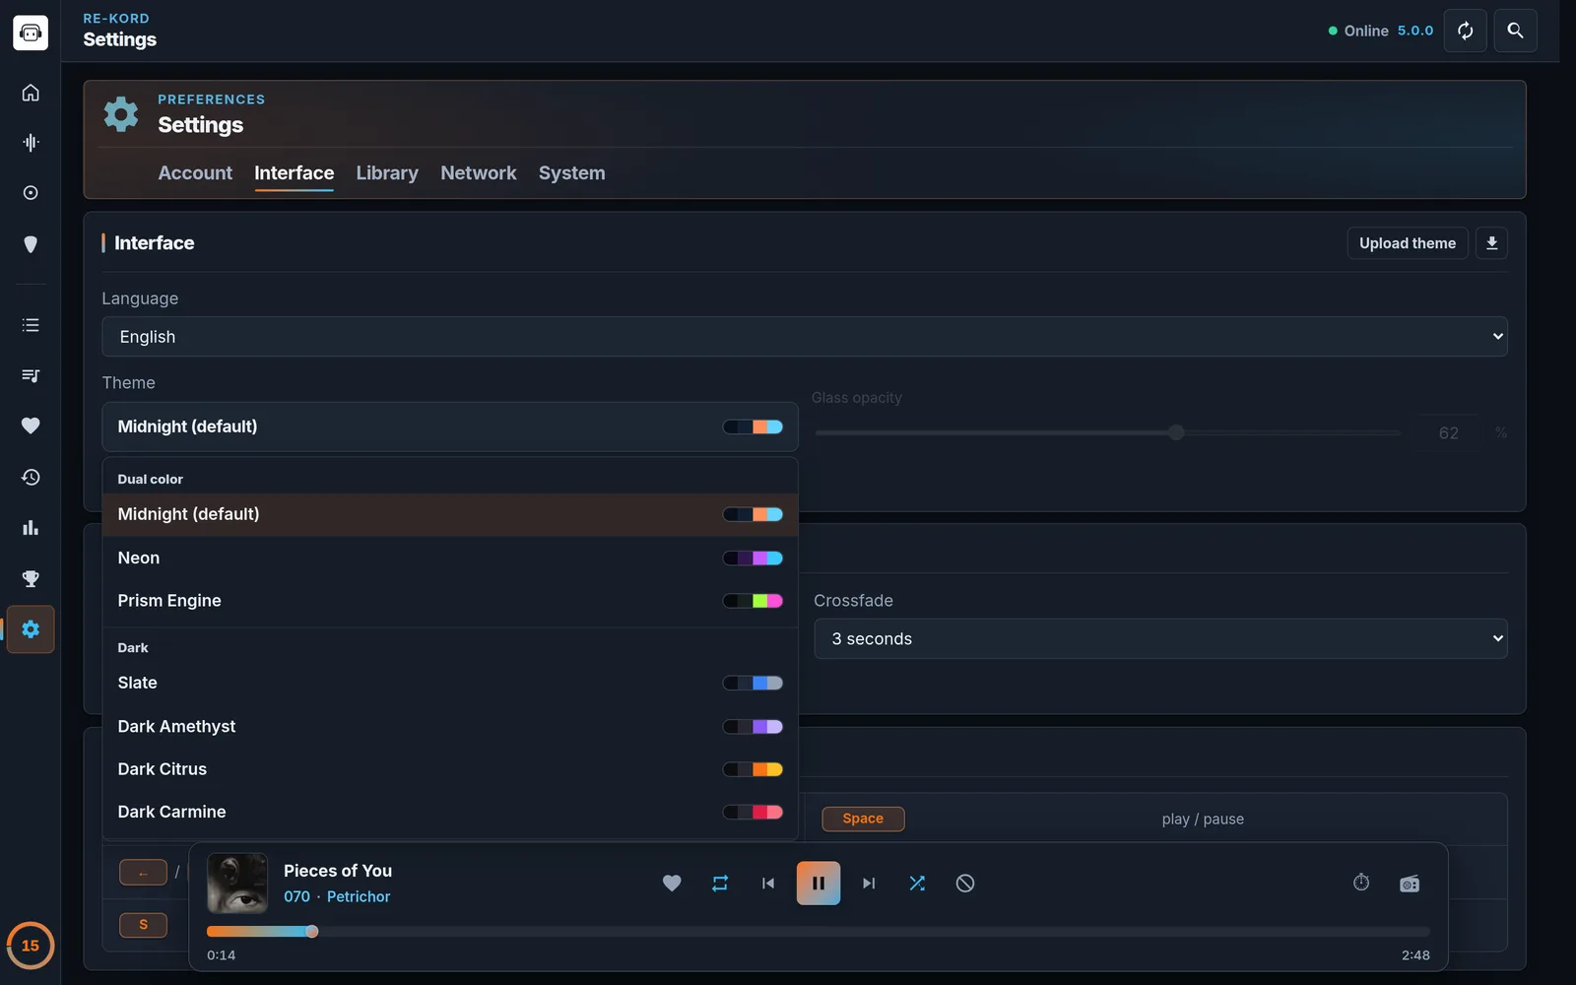
Task: Click the Space key binding for play / pause
Action: tap(863, 819)
